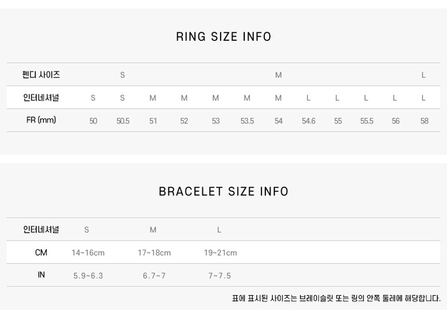
Task: Click the 50.5 ring size cell
Action: point(123,121)
